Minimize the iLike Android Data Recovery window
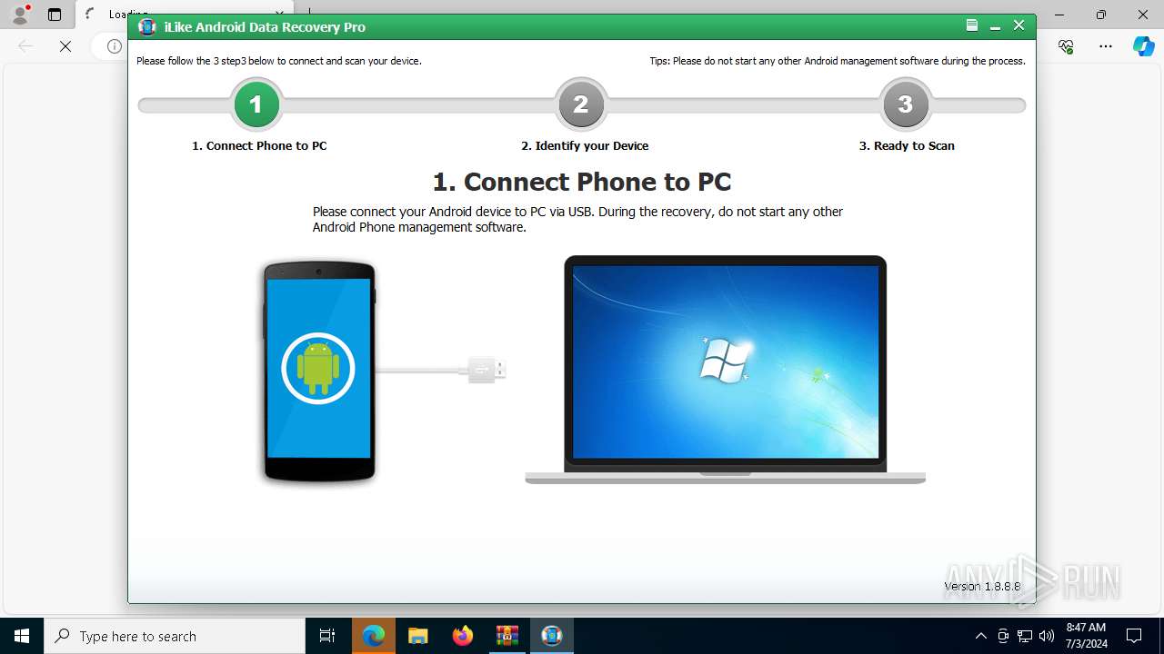Viewport: 1164px width, 654px height. [996, 26]
